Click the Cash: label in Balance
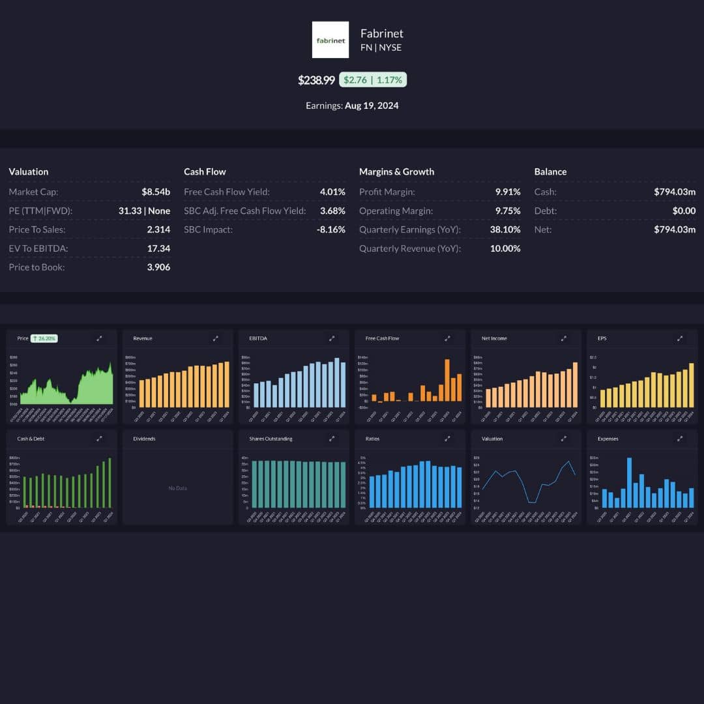Image resolution: width=704 pixels, height=704 pixels. tap(545, 192)
